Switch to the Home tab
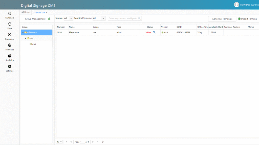 [x=26, y=12]
